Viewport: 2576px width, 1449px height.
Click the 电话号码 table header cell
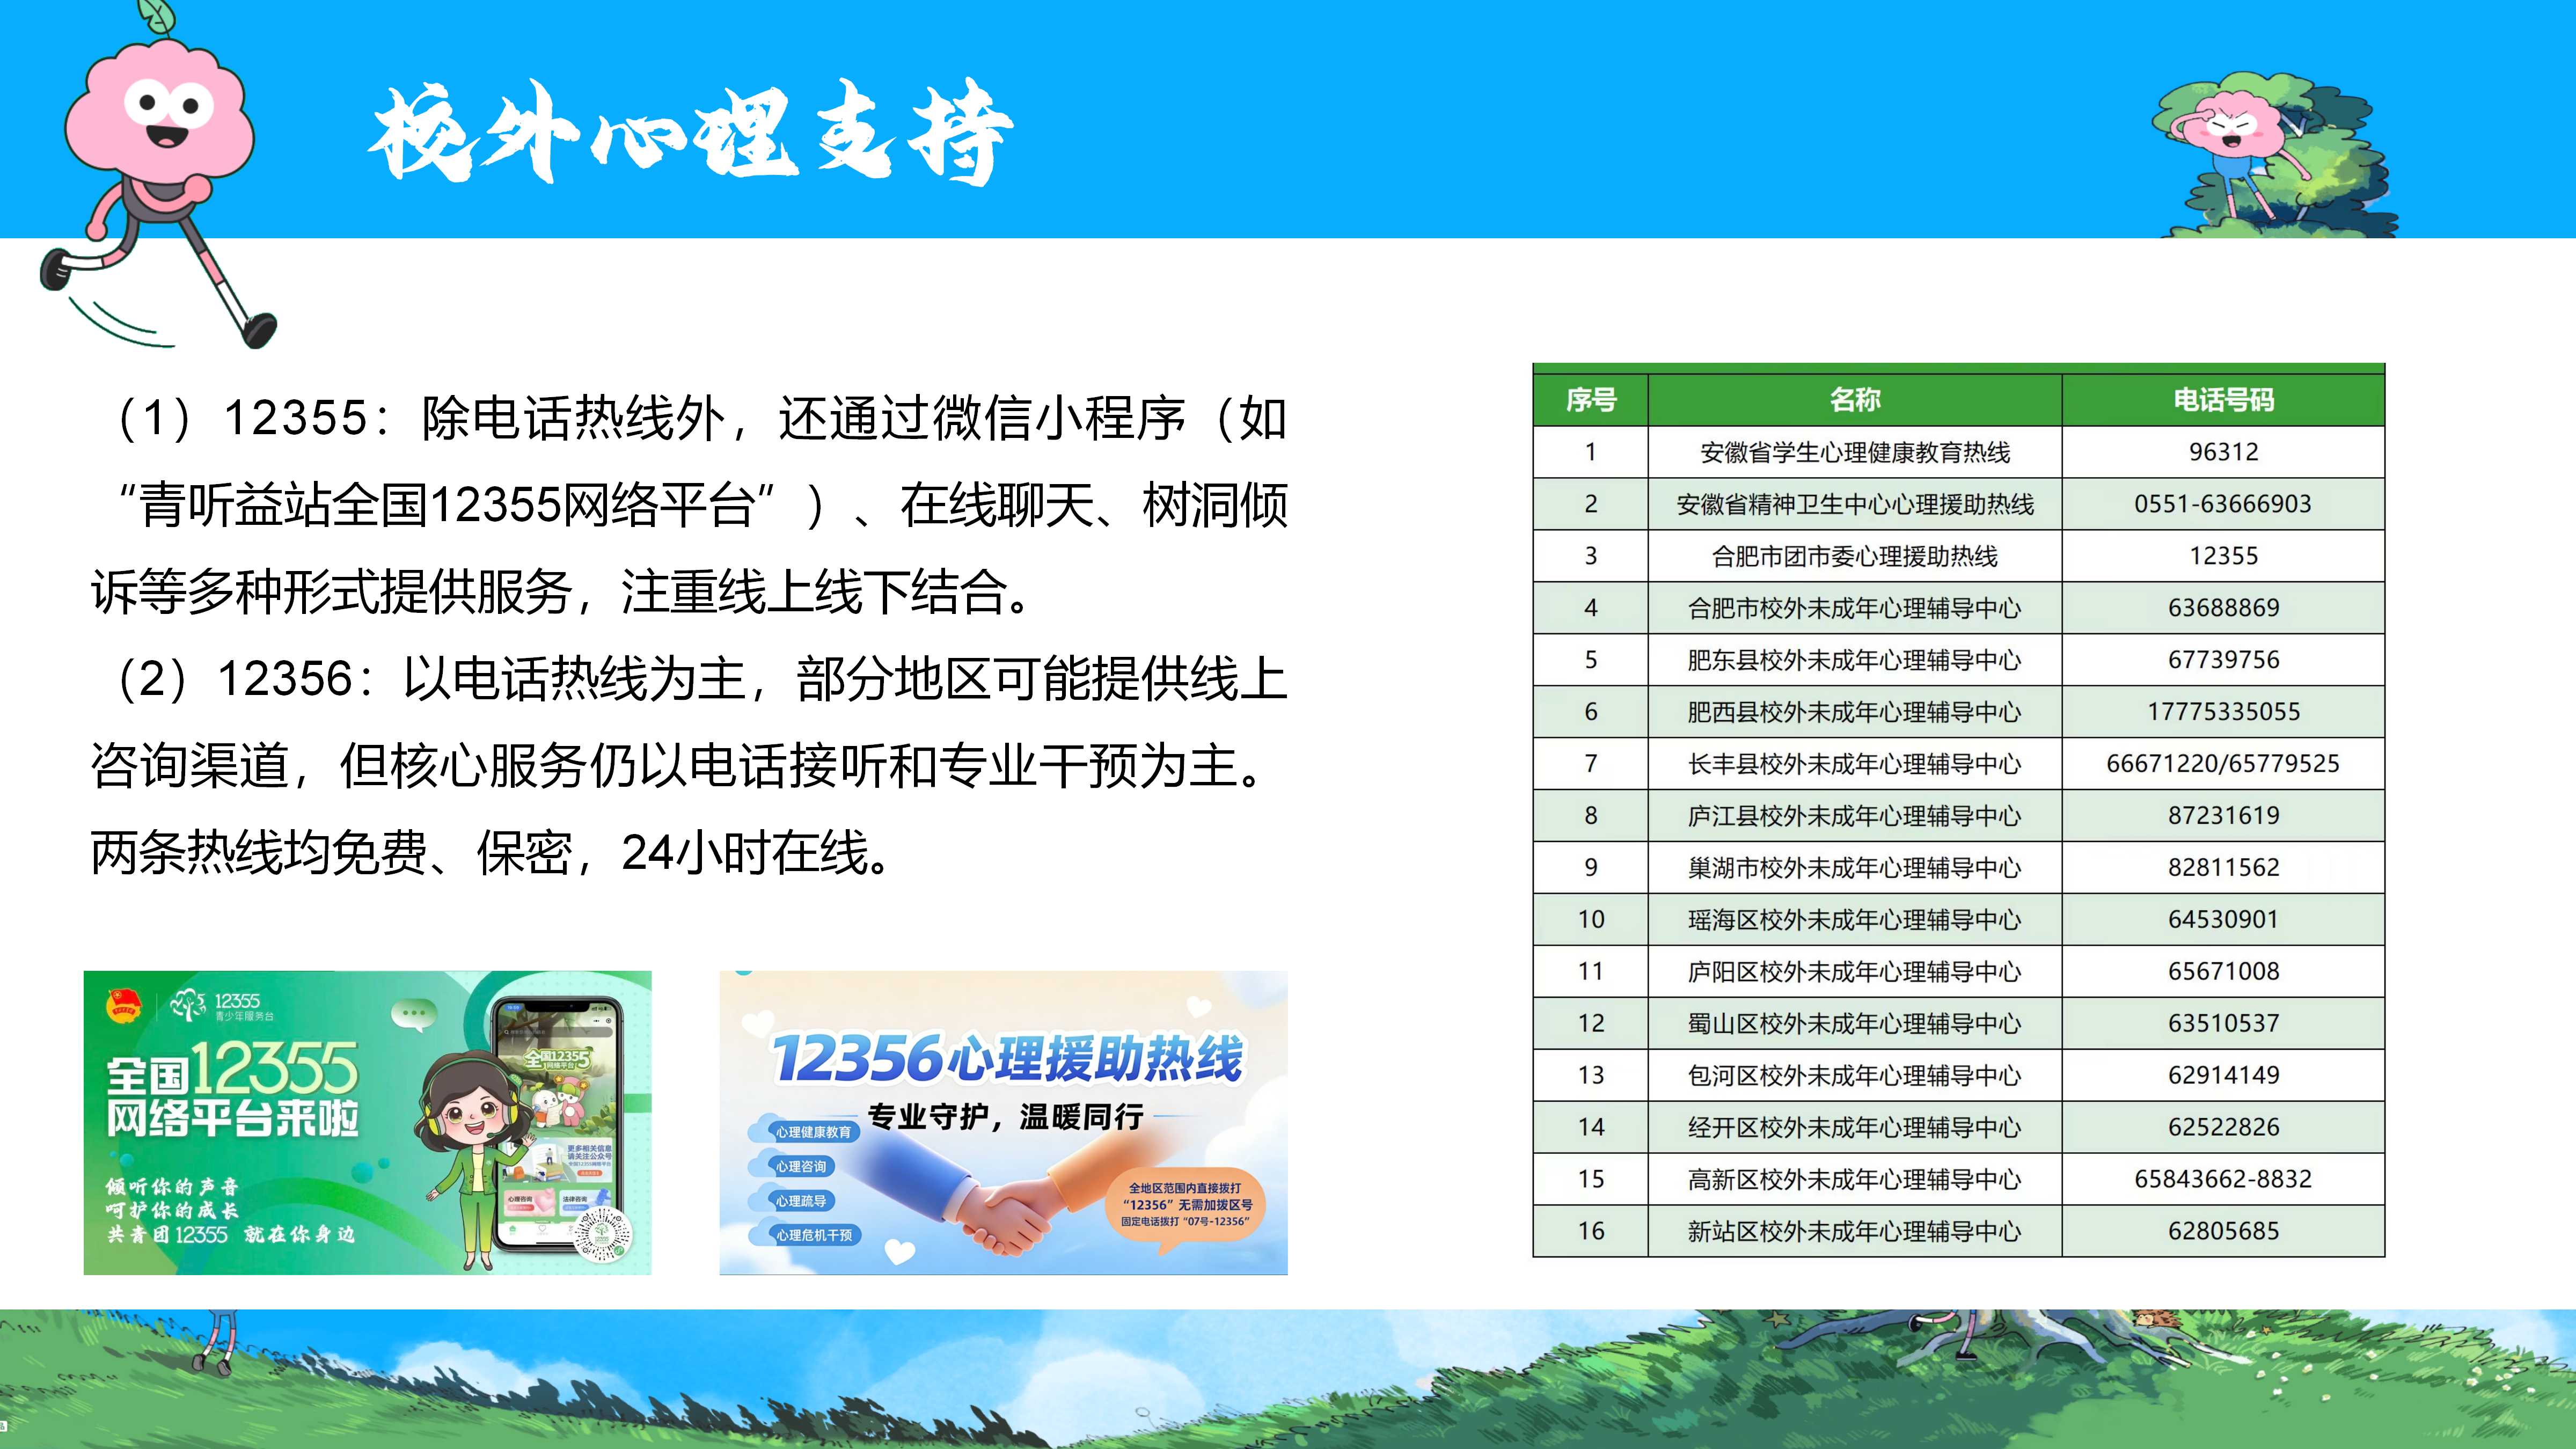click(2223, 400)
